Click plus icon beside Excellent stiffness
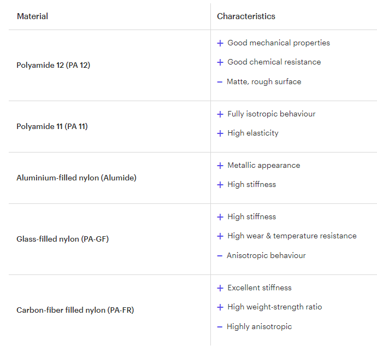 click(220, 288)
